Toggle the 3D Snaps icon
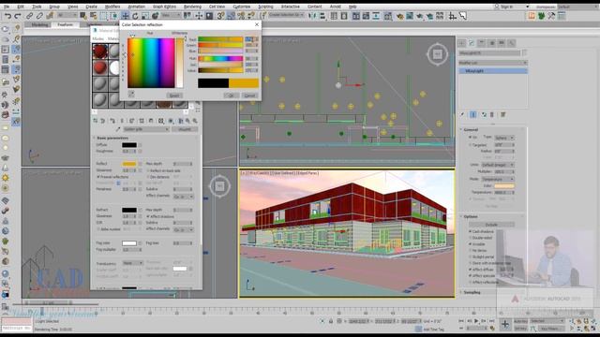The width and height of the screenshot is (600, 337). (x=221, y=16)
